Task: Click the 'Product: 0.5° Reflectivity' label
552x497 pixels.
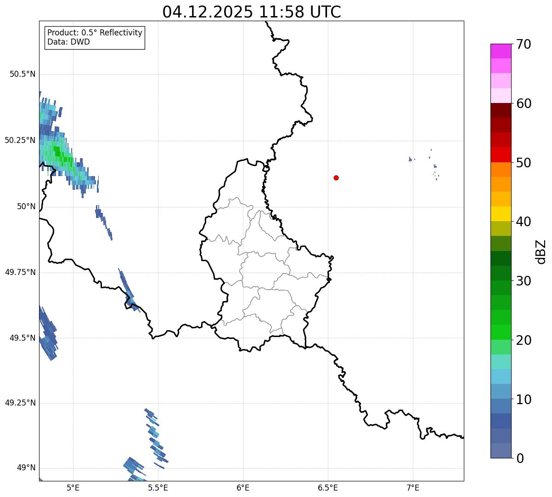Action: [x=95, y=33]
